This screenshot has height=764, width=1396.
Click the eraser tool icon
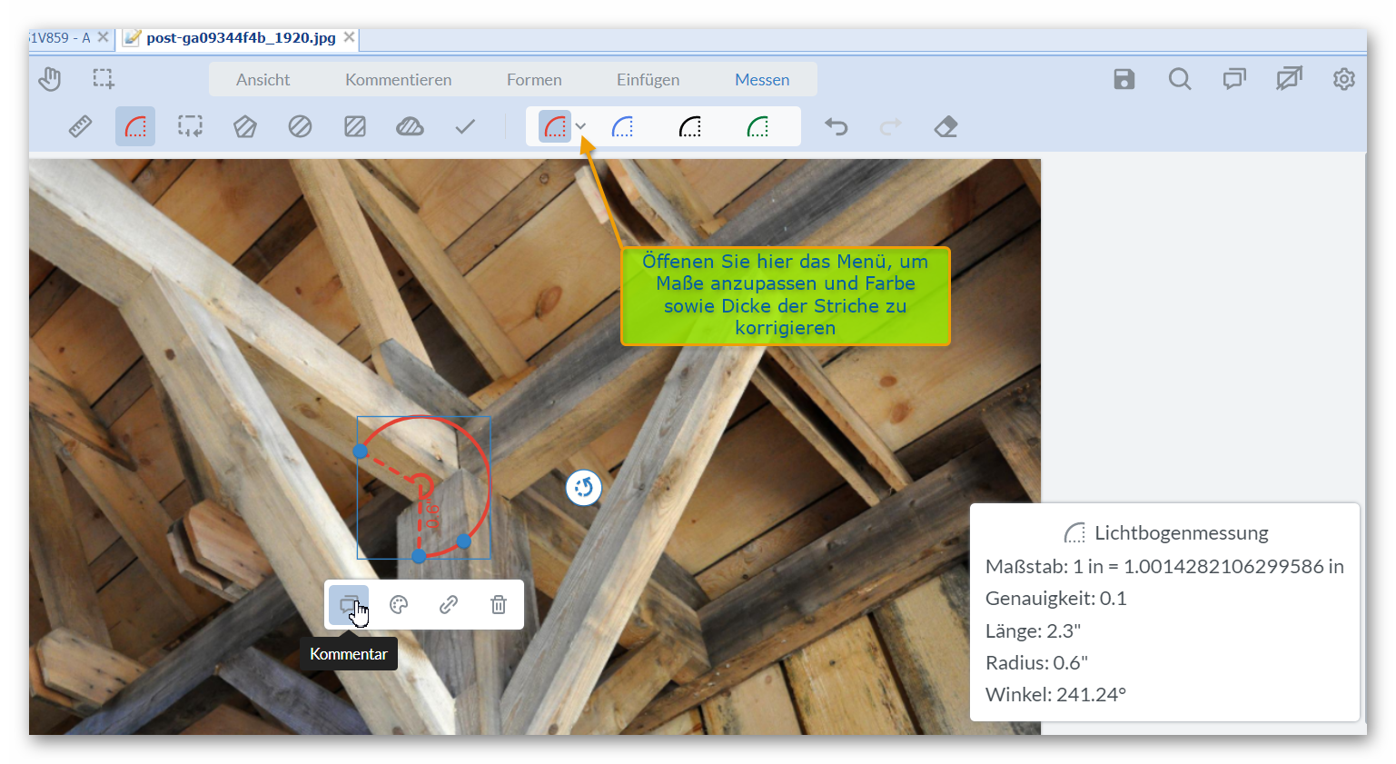point(946,127)
